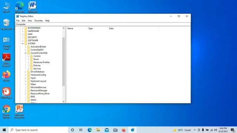Expand the HARDWARE key
The width and height of the screenshot is (237, 133).
(23, 31)
